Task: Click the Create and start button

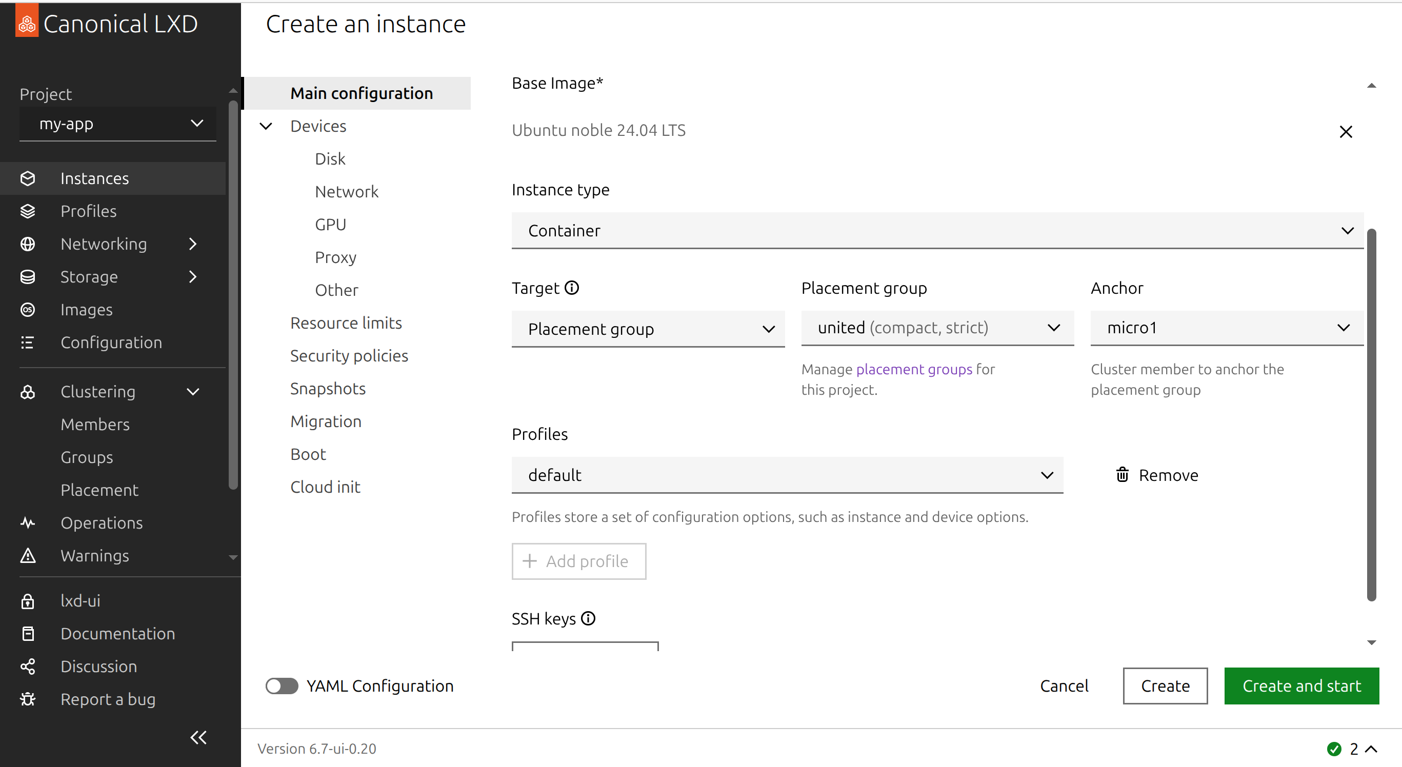Action: click(x=1301, y=686)
